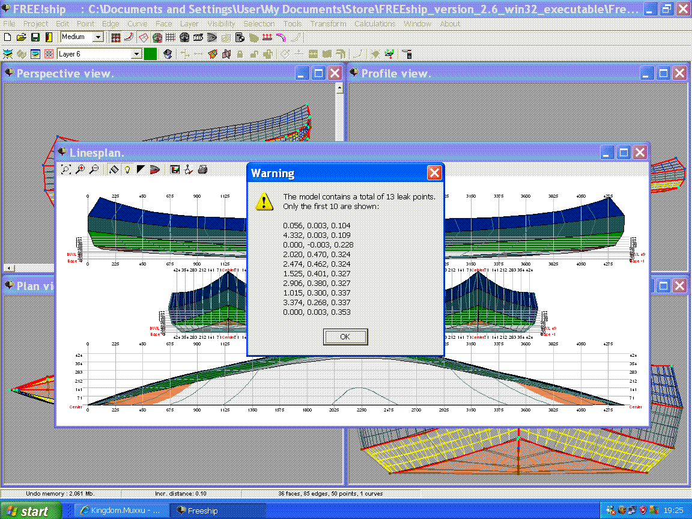Click the hydrostatics calculator icon in main toolbar
Screen dimensions: 692x519
pyautogui.click(x=240, y=37)
